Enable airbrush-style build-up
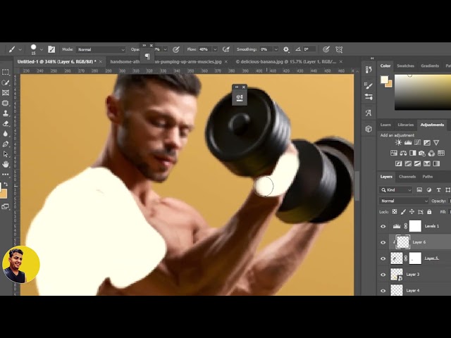This screenshot has height=338, width=451. click(x=226, y=49)
